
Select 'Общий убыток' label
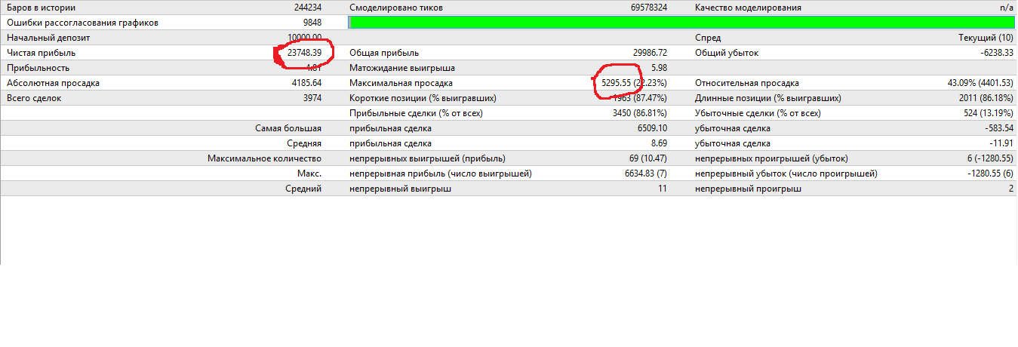click(727, 53)
